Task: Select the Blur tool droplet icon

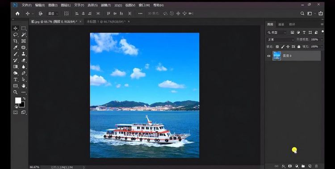Action: pyautogui.click(x=24, y=67)
